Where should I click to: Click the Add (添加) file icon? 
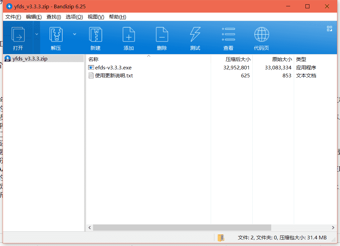129,35
